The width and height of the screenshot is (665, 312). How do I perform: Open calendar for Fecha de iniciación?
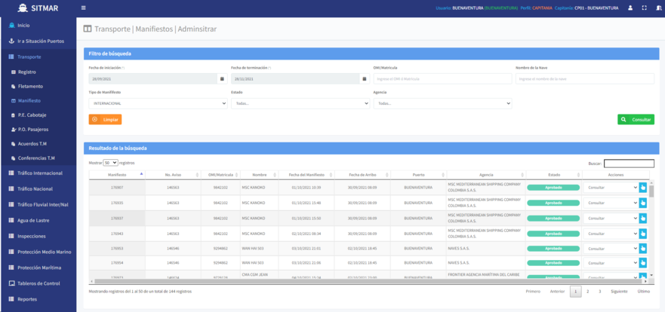coord(221,78)
